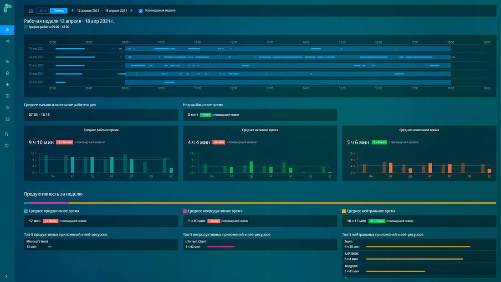Viewport: 501px width, 282px height.
Task: Open the single user profile icon
Action: pyautogui.click(x=7, y=134)
